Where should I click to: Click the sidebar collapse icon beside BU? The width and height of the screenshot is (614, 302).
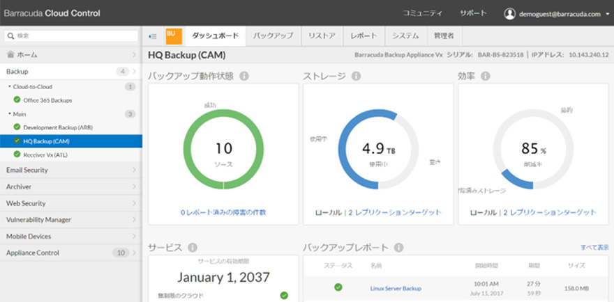click(153, 36)
